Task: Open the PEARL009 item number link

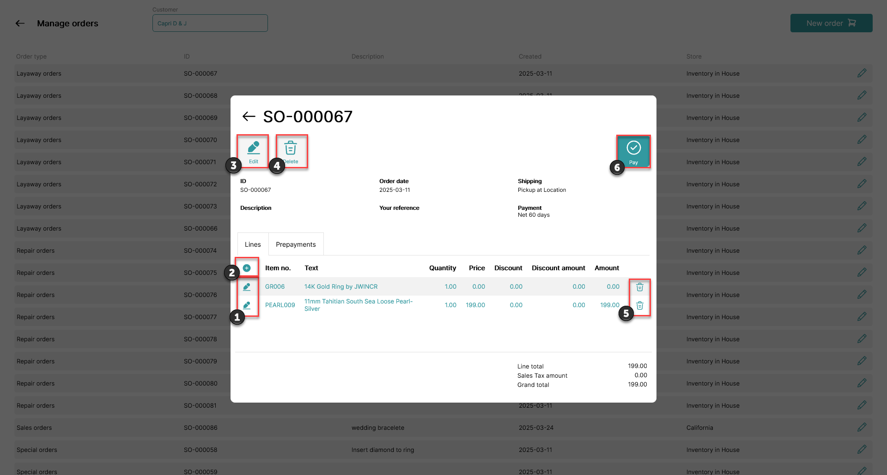Action: [x=280, y=305]
